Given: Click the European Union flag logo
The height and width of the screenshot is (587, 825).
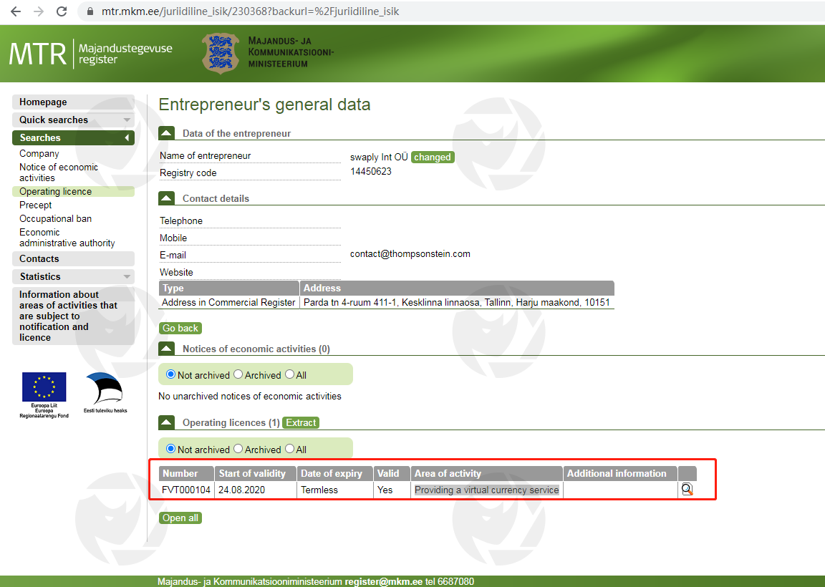Looking at the screenshot, I should click(x=44, y=387).
